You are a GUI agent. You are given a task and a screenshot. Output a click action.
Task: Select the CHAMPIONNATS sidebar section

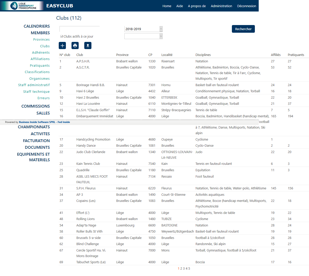[34, 127]
